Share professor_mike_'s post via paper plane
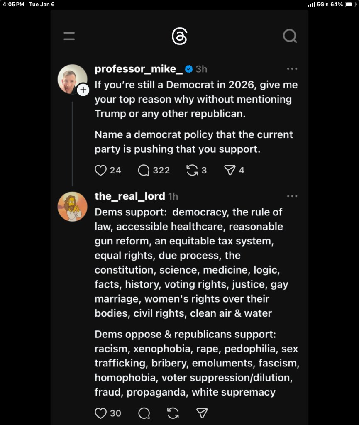Screen dimensions: 359x425 coord(230,170)
